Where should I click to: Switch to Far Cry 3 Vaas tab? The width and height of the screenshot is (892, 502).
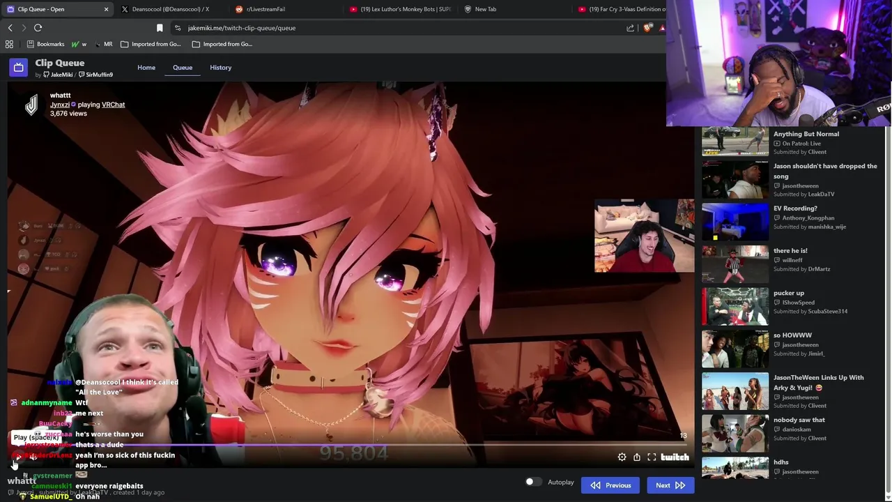pyautogui.click(x=620, y=9)
